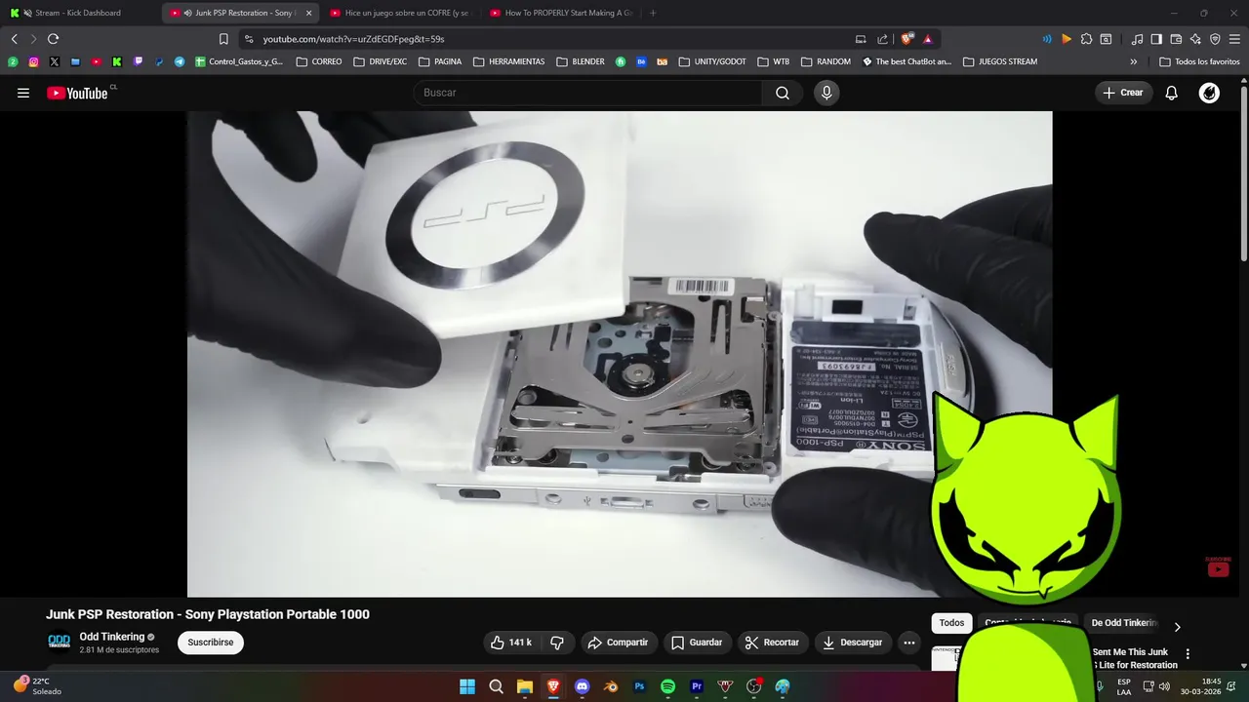
Task: Open Brave Rewards triangle icon
Action: point(927,39)
